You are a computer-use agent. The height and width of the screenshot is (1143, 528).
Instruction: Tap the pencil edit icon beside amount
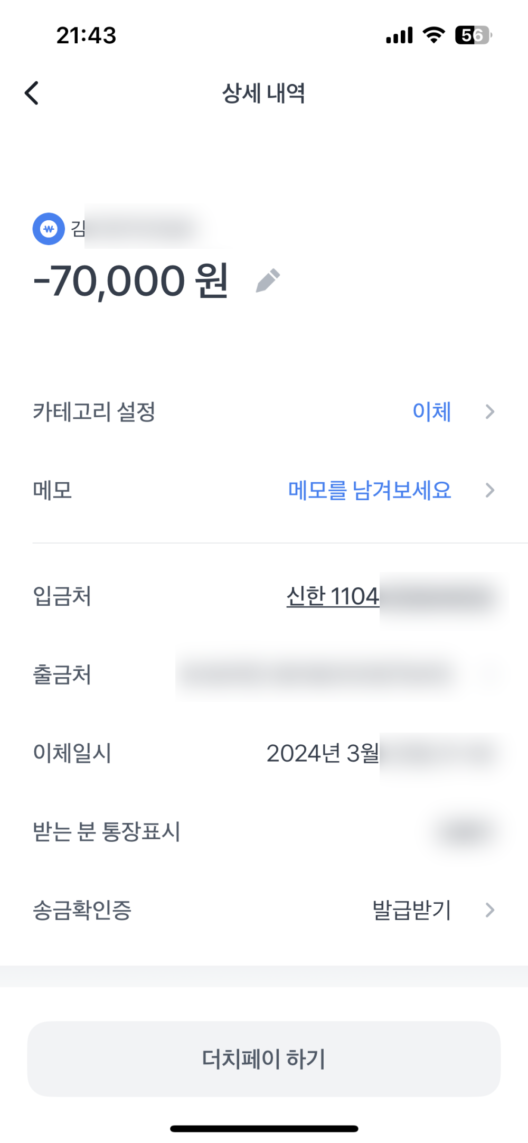click(x=268, y=280)
